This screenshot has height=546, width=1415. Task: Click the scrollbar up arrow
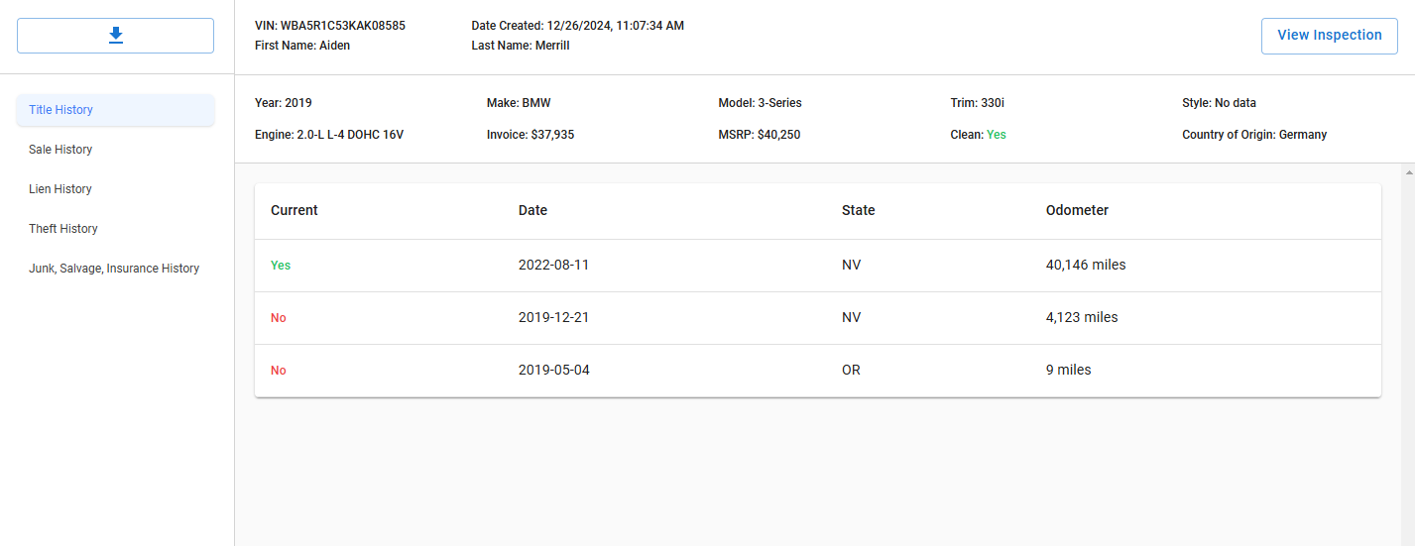click(x=1409, y=172)
